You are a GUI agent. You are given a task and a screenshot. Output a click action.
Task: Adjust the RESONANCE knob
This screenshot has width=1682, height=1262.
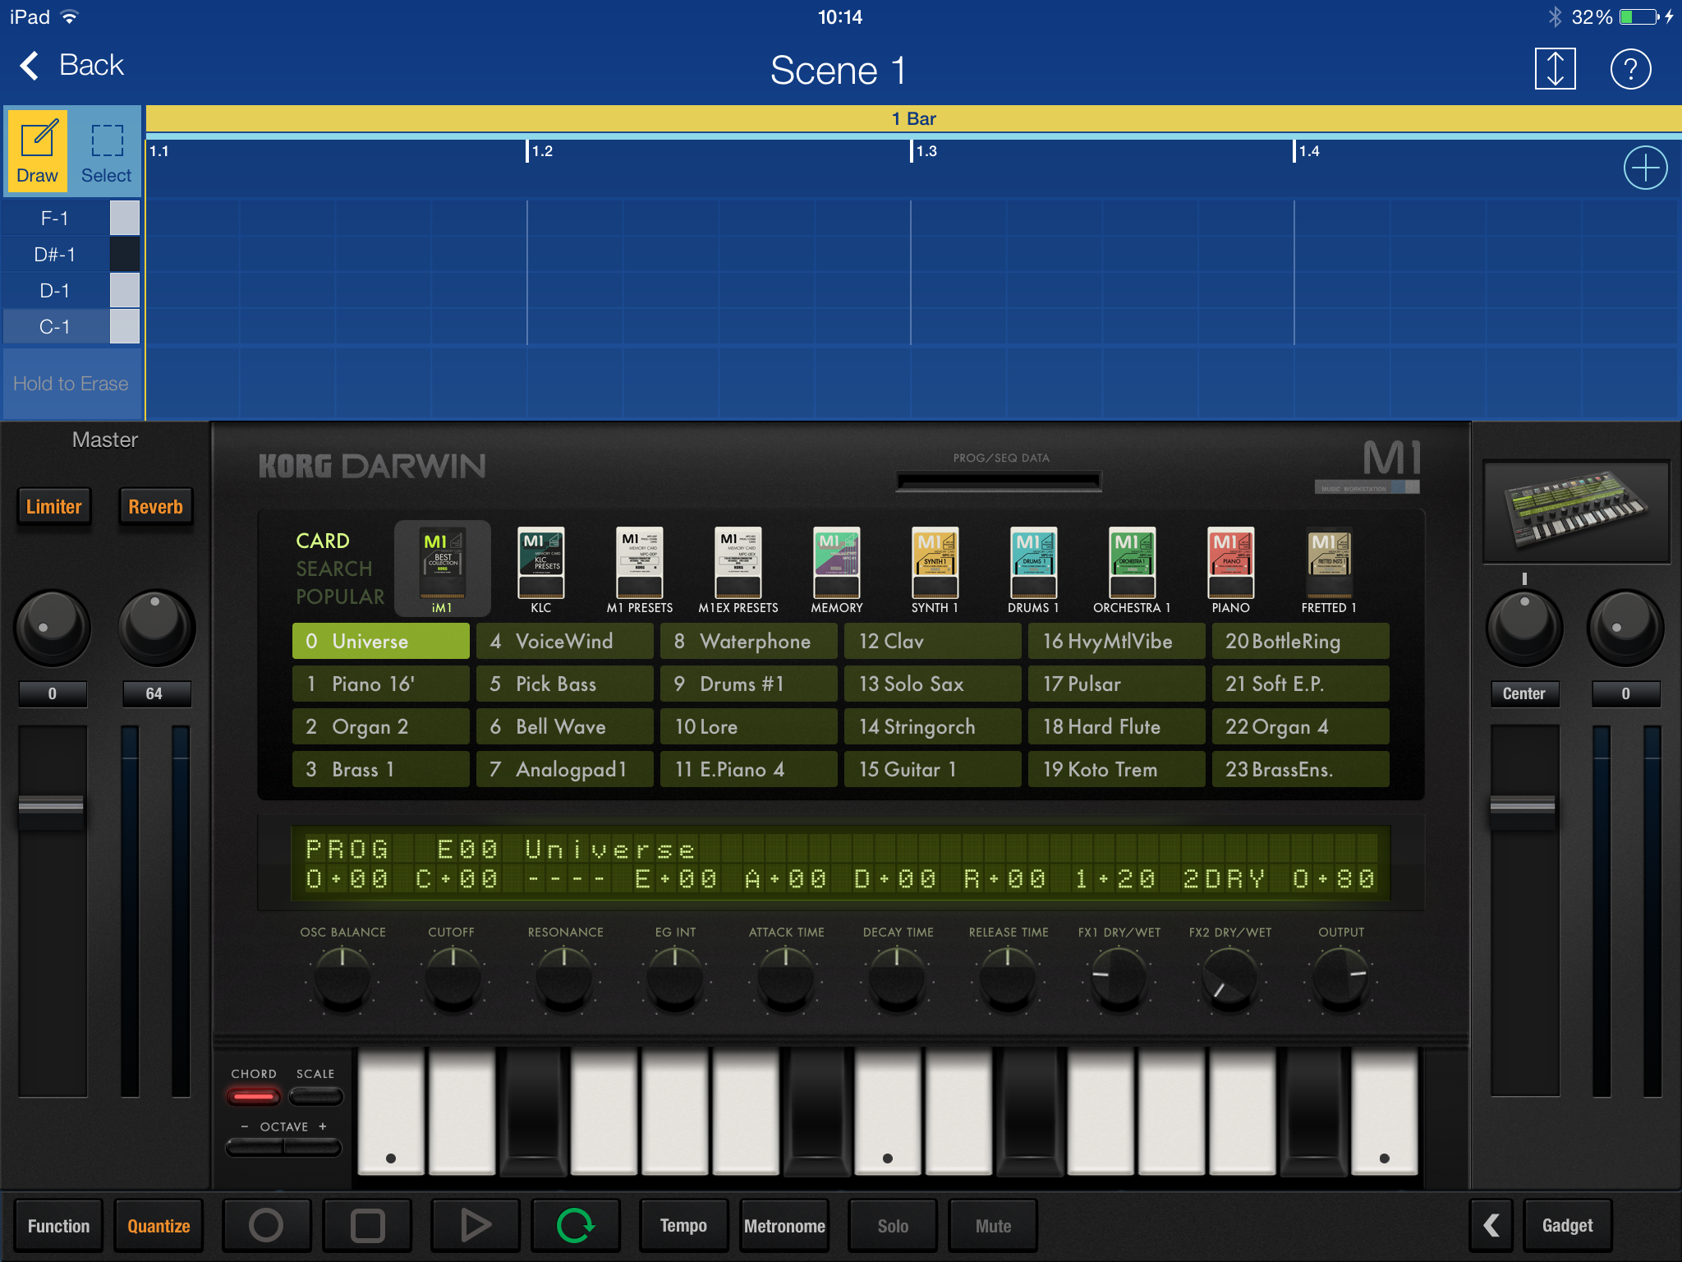click(564, 978)
